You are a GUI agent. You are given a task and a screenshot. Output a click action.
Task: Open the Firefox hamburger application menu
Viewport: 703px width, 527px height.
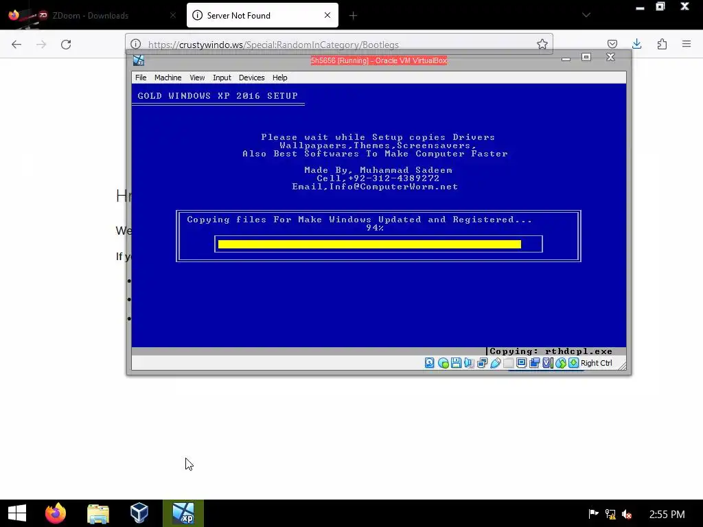(687, 44)
